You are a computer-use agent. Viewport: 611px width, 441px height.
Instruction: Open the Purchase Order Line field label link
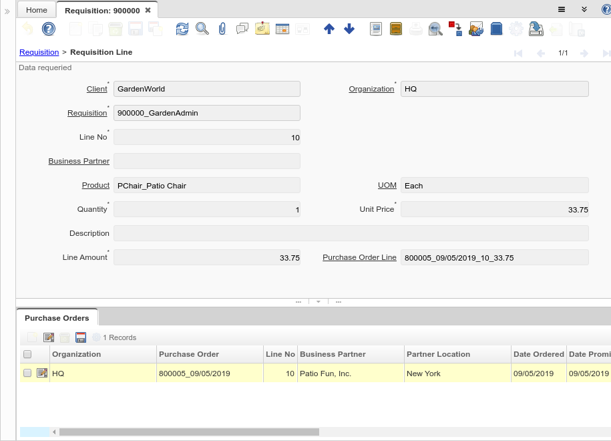(x=359, y=257)
